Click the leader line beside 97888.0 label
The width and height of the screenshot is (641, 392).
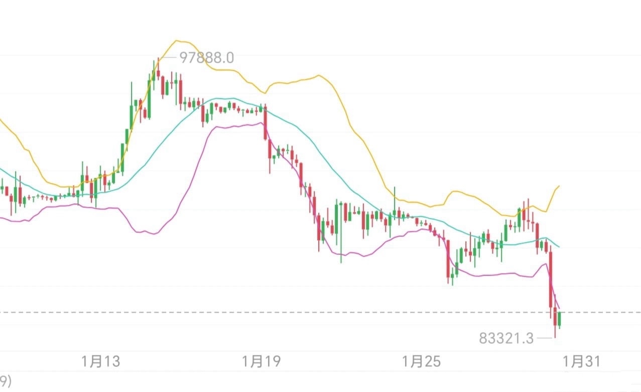click(169, 58)
